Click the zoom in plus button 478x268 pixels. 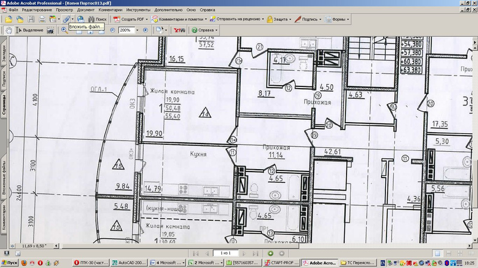click(x=145, y=30)
